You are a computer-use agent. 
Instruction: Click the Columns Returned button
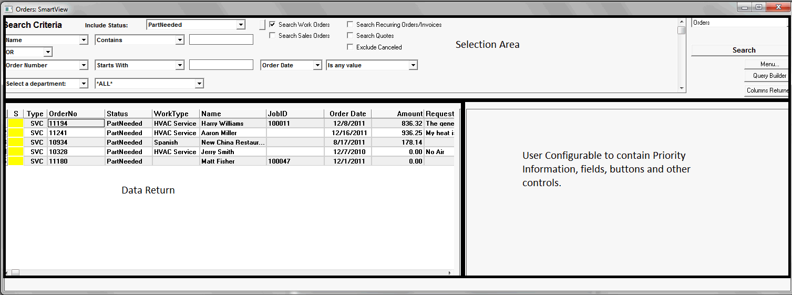(767, 90)
